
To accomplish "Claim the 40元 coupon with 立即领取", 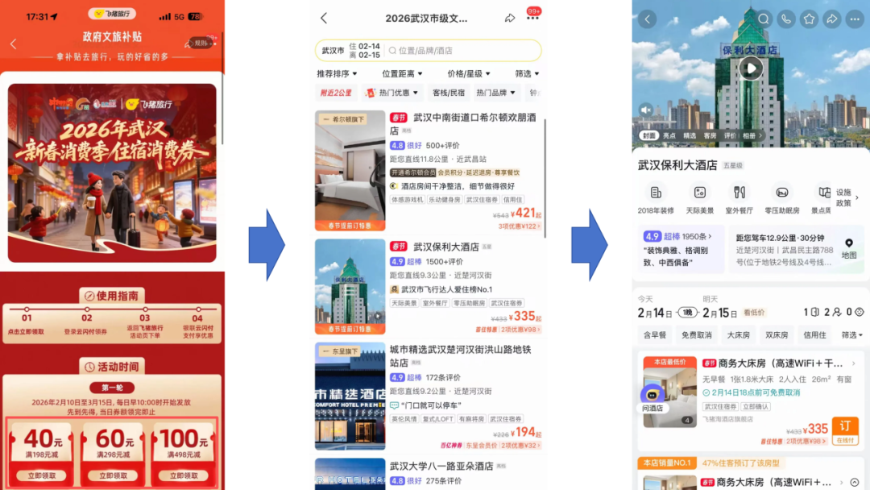I will coord(43,475).
